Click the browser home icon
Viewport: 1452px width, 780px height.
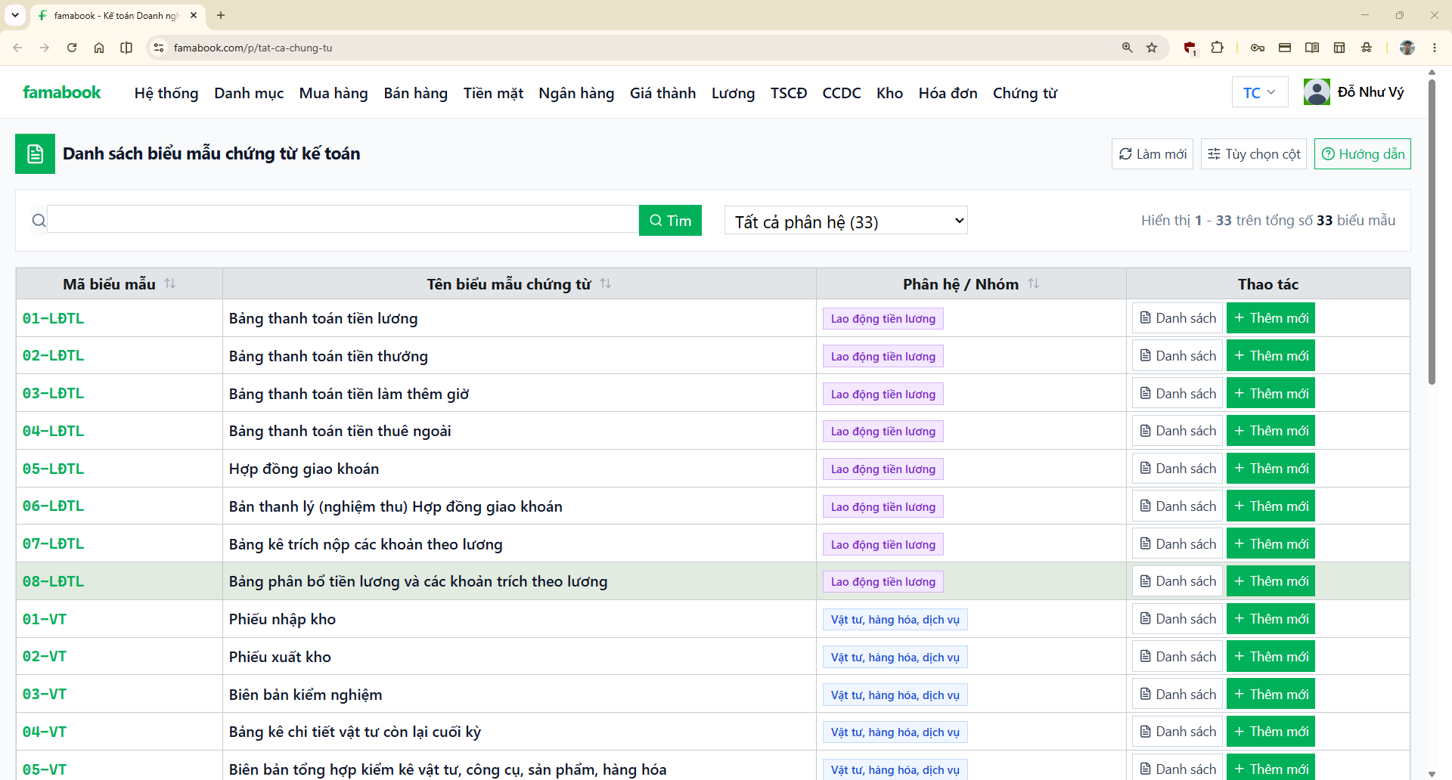click(x=99, y=48)
